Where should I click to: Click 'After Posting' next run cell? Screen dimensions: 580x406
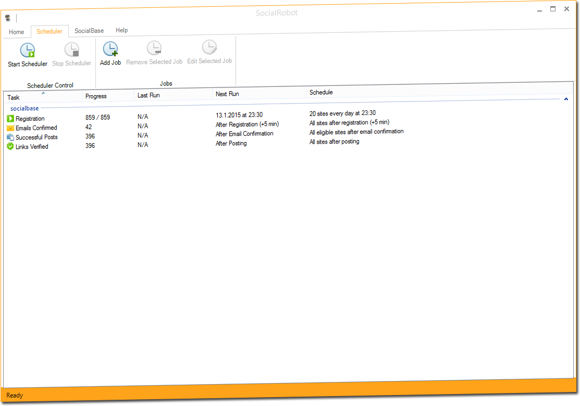point(231,143)
